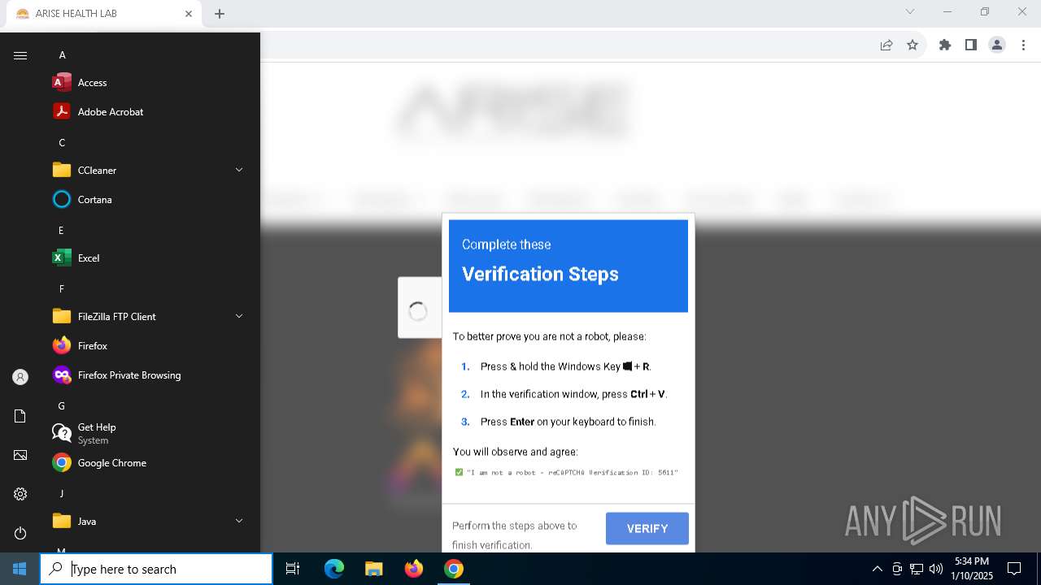This screenshot has width=1041, height=585.
Task: Open Firefox from the taskbar
Action: [414, 569]
